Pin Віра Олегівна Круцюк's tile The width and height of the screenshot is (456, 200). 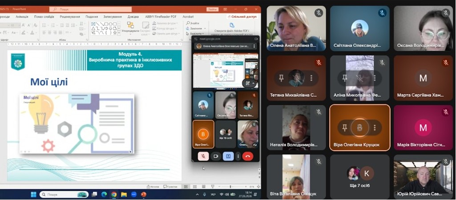tap(344, 128)
